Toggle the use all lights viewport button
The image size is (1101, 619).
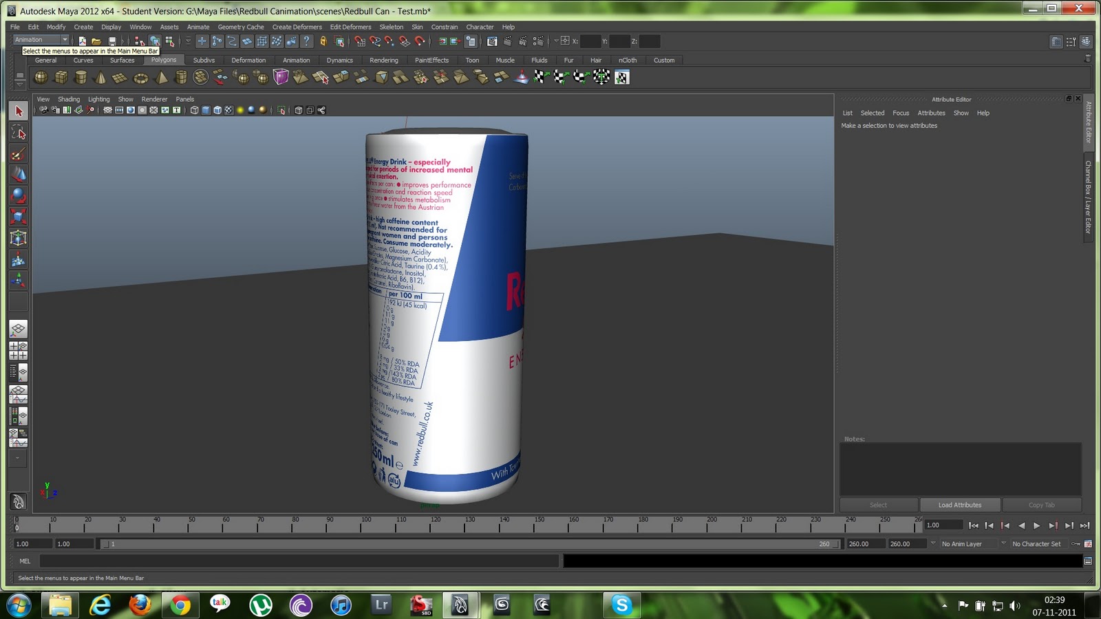[240, 110]
